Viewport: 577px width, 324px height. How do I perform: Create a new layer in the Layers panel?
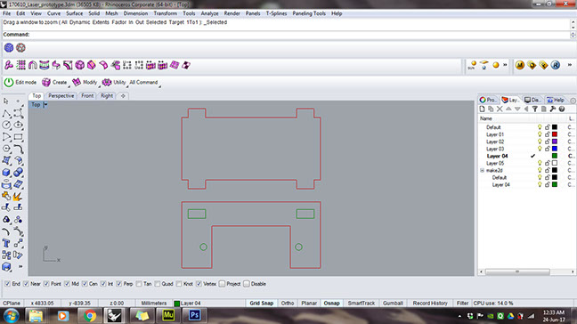click(482, 109)
